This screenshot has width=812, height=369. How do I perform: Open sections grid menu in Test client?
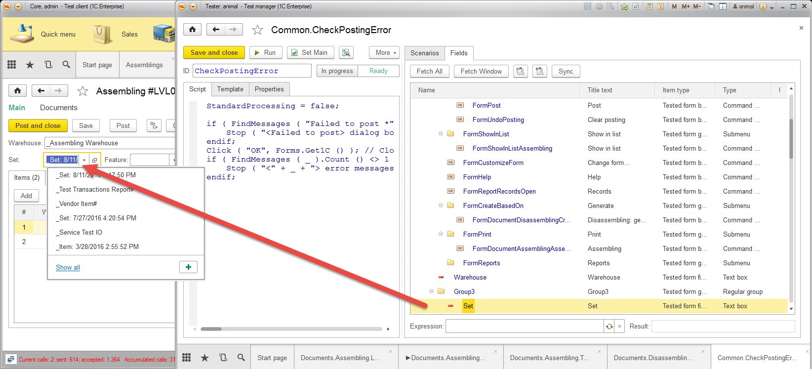pos(12,65)
